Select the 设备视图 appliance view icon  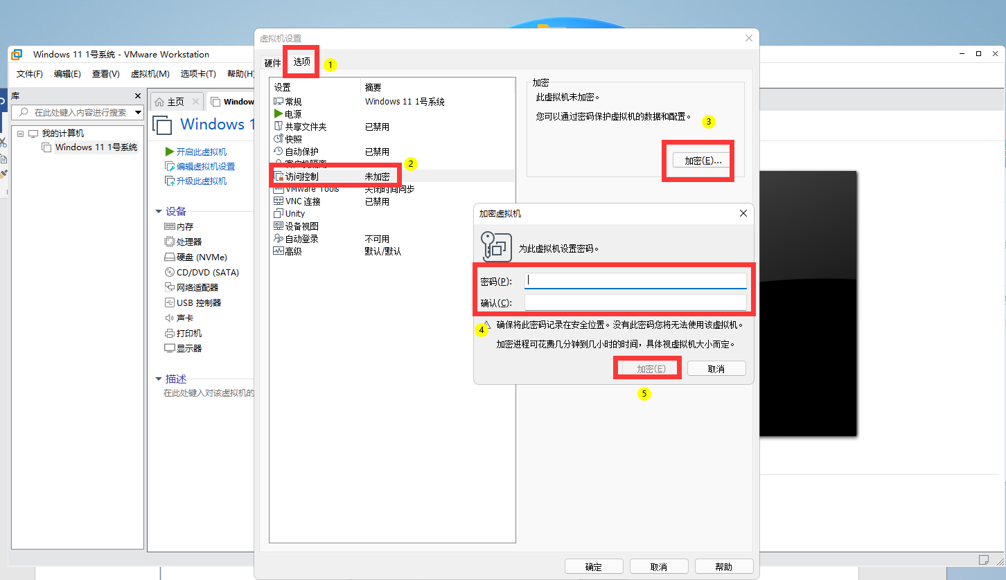coord(279,226)
